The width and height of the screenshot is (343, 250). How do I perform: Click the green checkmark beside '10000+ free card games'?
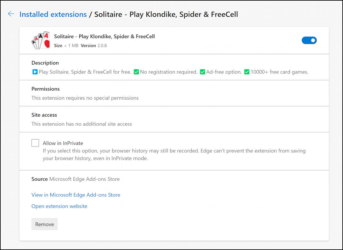[x=247, y=72]
